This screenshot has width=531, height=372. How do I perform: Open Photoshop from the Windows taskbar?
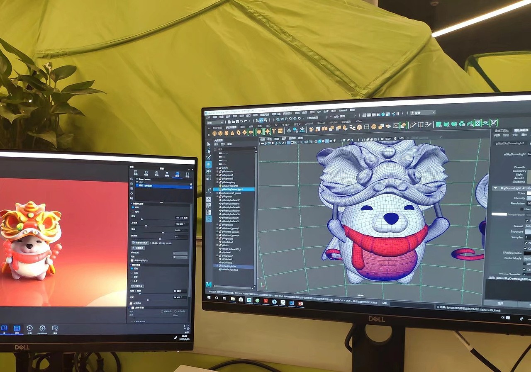click(292, 303)
